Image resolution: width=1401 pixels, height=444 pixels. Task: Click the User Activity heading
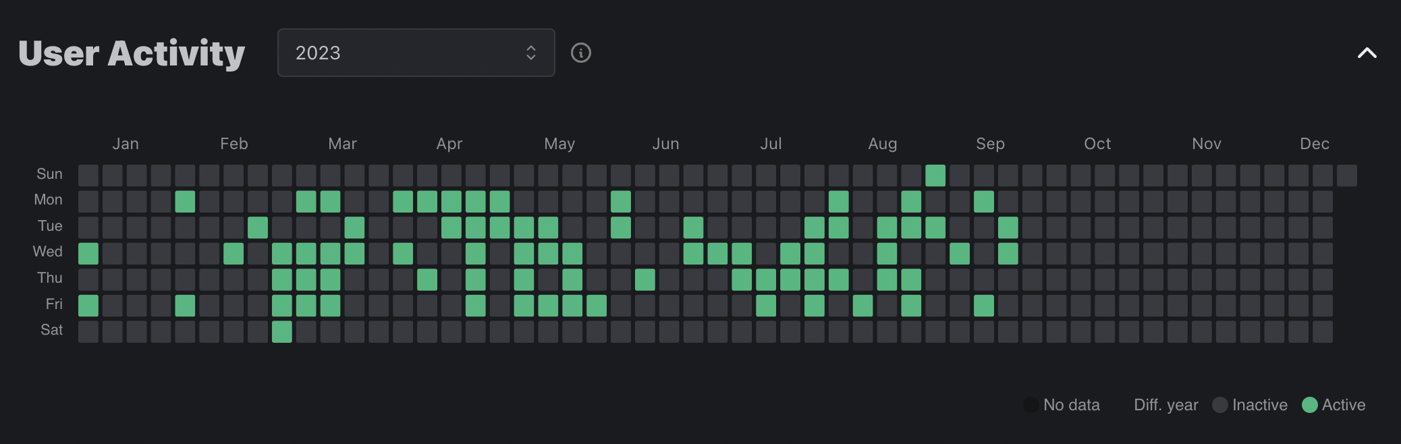pyautogui.click(x=132, y=53)
